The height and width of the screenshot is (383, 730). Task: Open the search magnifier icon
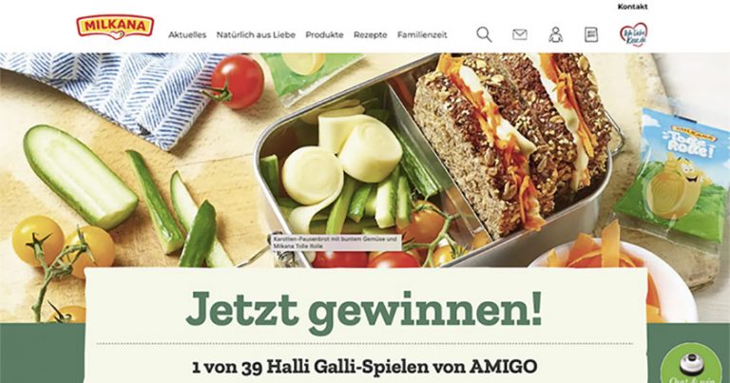(484, 34)
